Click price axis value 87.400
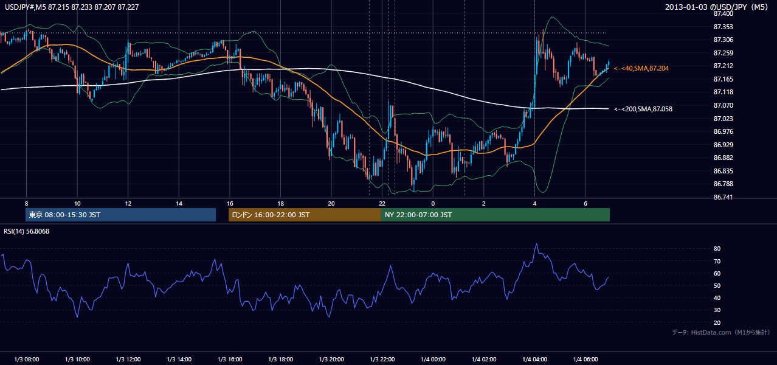The width and height of the screenshot is (777, 365). pyautogui.click(x=723, y=13)
